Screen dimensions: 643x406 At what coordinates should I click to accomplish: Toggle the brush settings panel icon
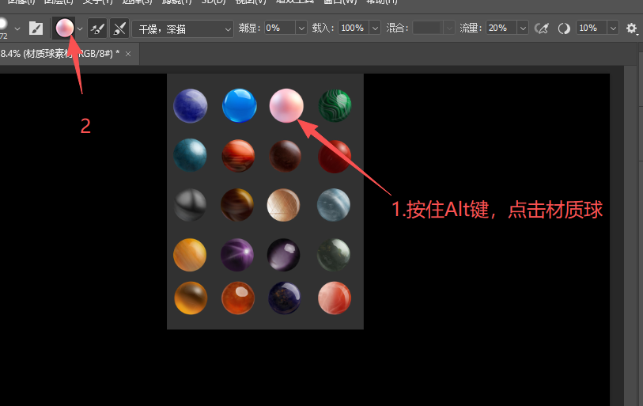pyautogui.click(x=36, y=28)
